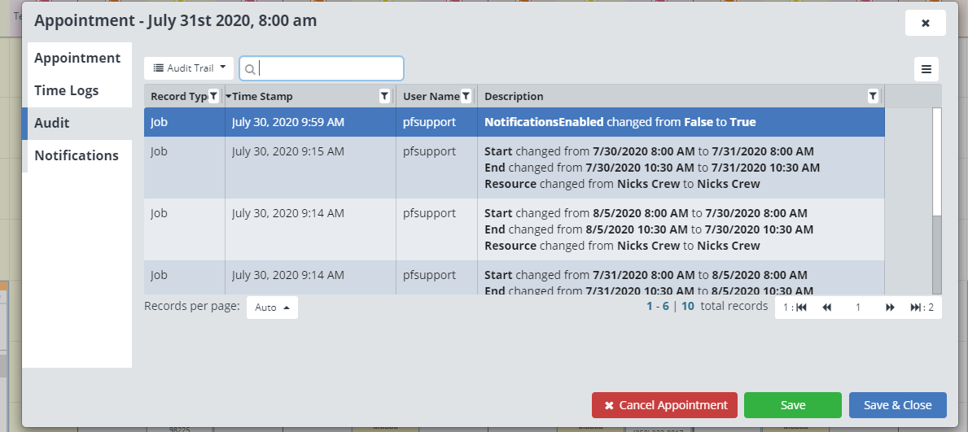
Task: Click the Description column filter icon
Action: [873, 96]
